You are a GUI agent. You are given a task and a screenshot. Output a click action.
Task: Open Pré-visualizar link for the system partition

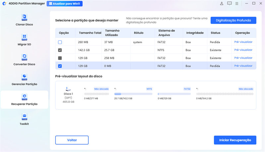pos(243,42)
